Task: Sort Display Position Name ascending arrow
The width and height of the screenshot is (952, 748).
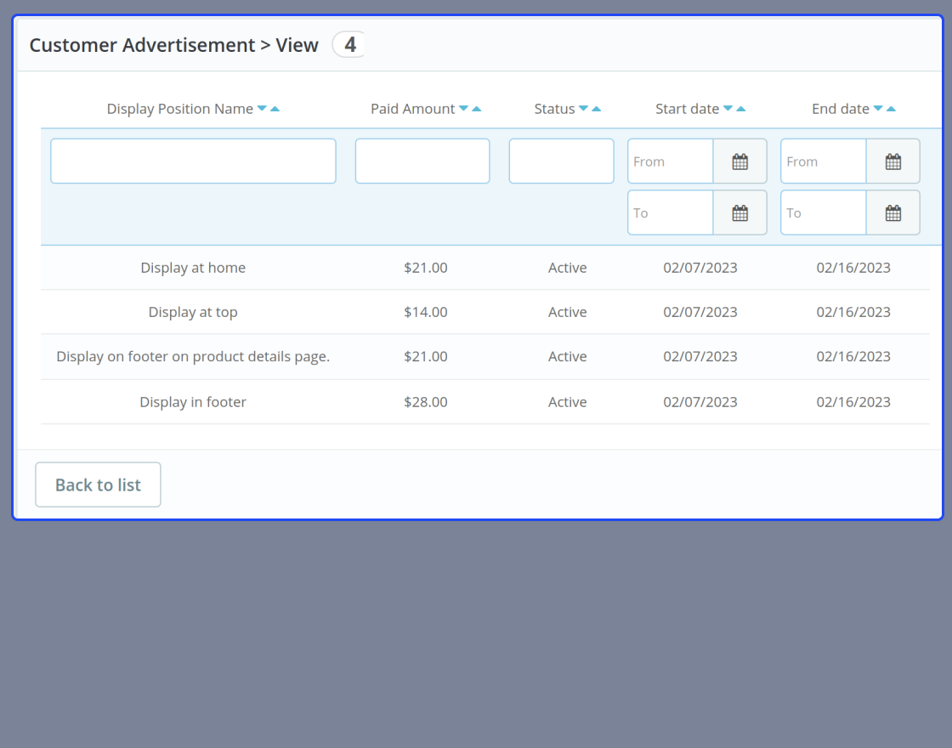Action: click(x=275, y=109)
